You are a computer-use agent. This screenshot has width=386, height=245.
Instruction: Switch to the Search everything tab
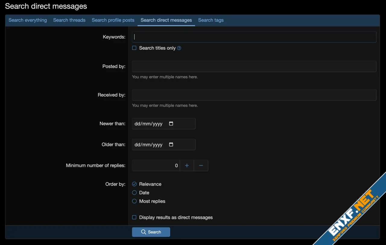click(28, 20)
